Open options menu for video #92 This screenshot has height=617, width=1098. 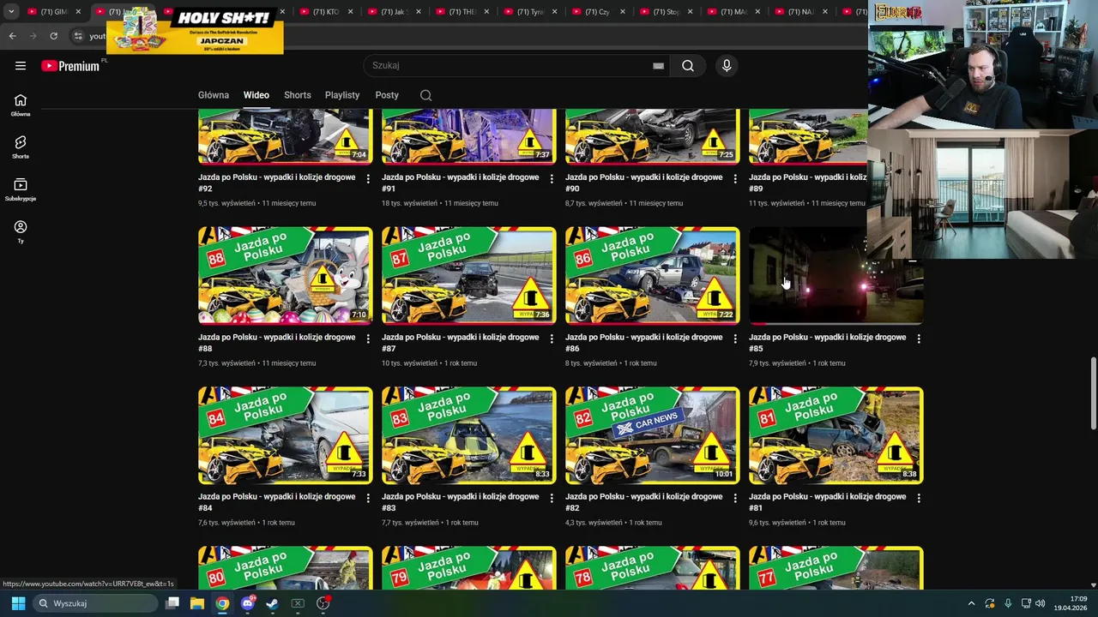click(368, 178)
